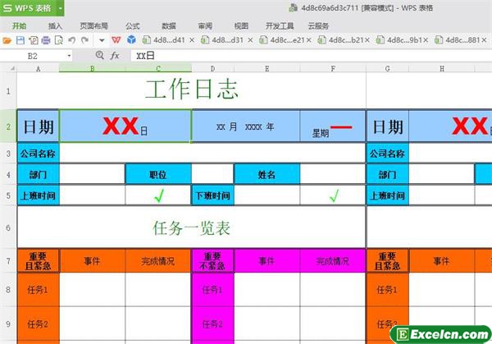Click the first 星期 一 cell

[x=333, y=126]
